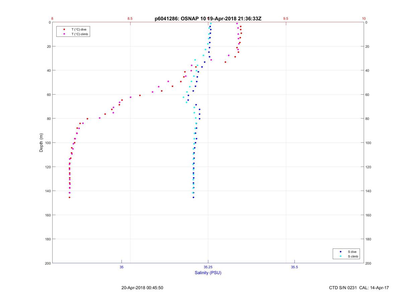Click depth tick 100 on the right axis
402x296 pixels.
[368, 143]
